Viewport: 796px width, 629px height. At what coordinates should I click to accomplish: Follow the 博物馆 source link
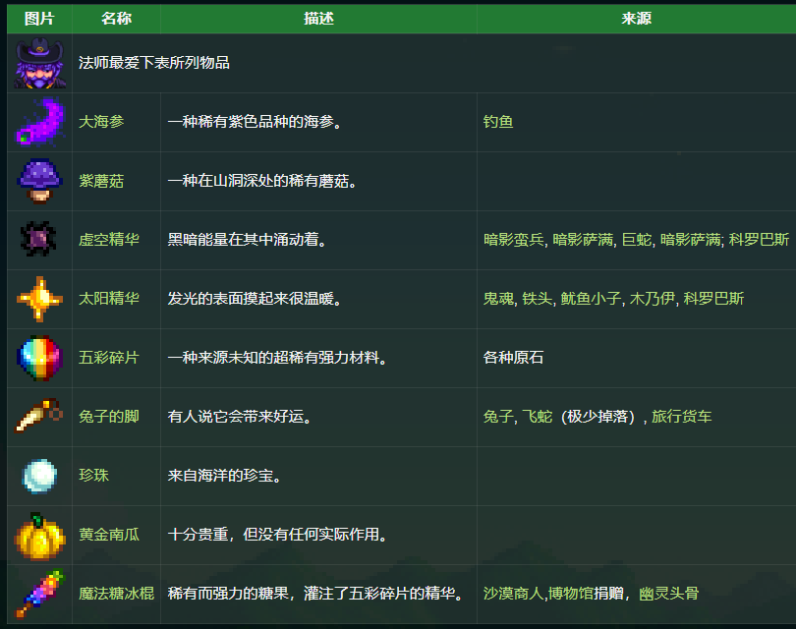click(x=571, y=593)
